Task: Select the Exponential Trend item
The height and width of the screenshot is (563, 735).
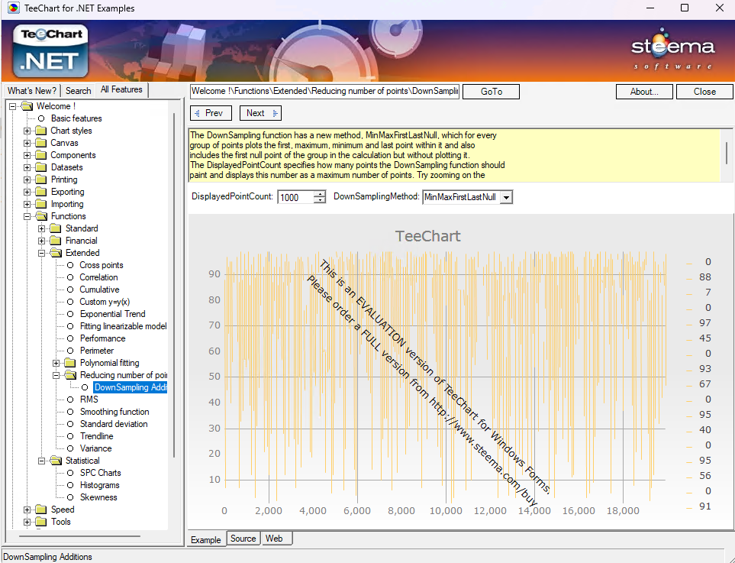Action: [x=112, y=314]
